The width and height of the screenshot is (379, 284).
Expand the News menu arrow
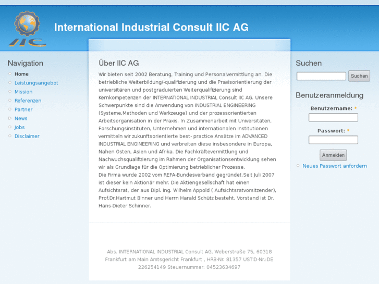tap(10, 118)
